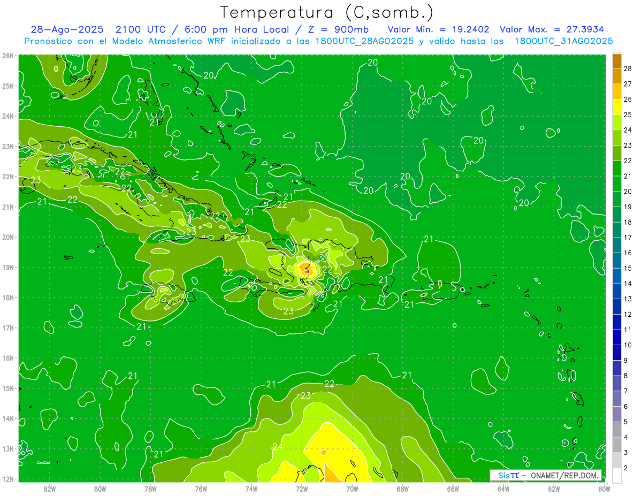
Task: Click the 76W longitude axis label
Action: point(201,489)
